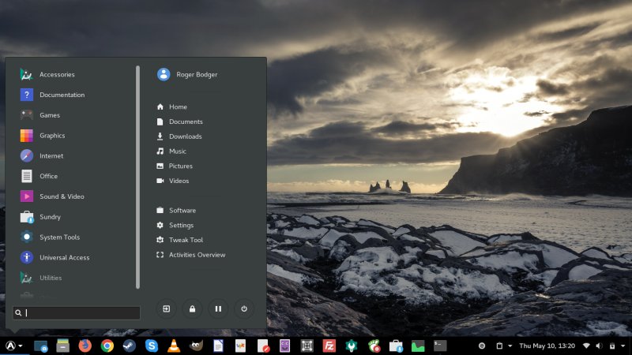
Task: Launch Firefox from the taskbar
Action: click(85, 346)
